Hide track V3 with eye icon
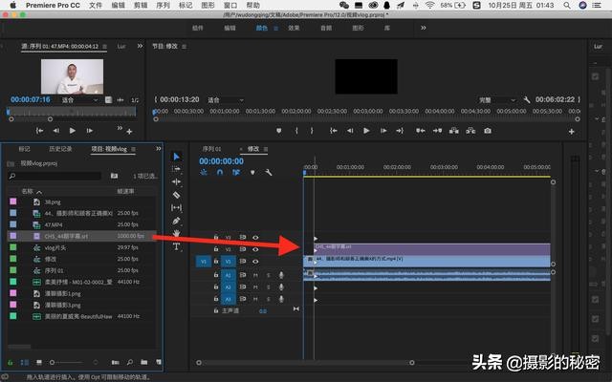 pos(255,238)
